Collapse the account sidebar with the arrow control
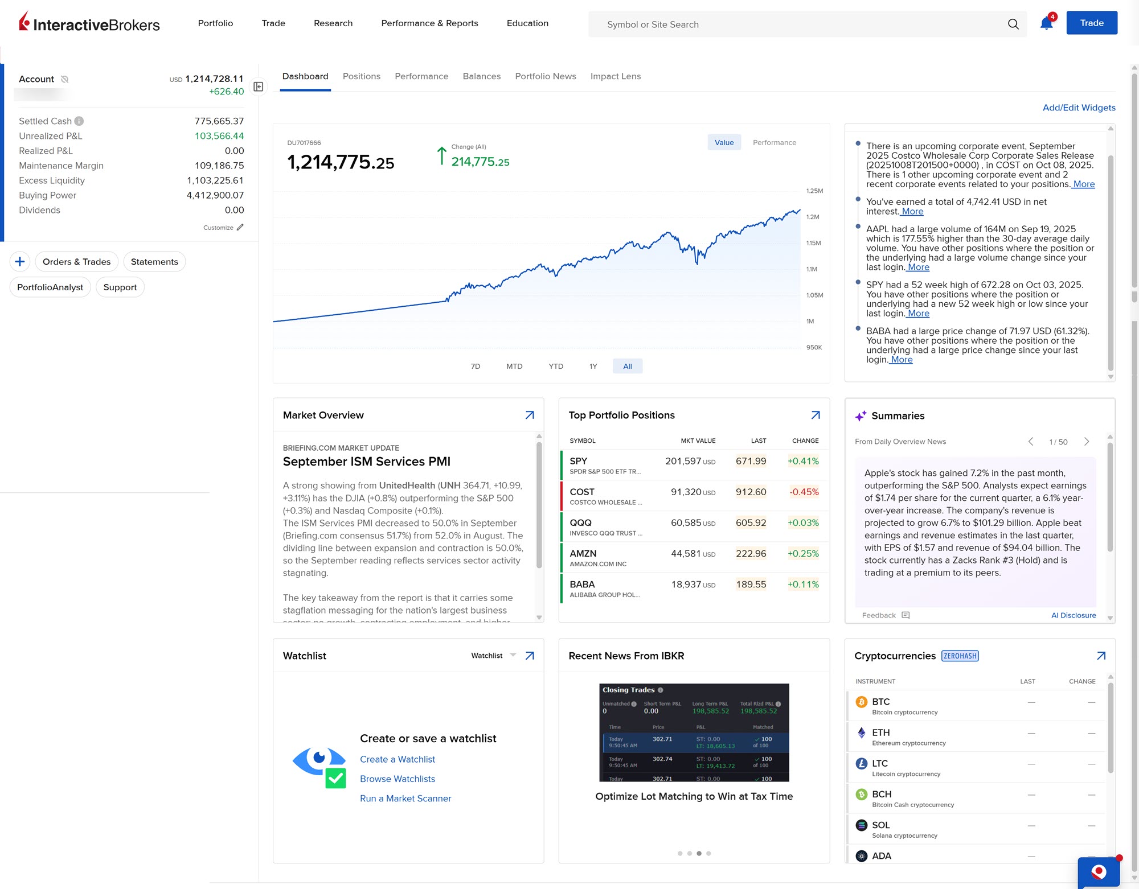 259,87
